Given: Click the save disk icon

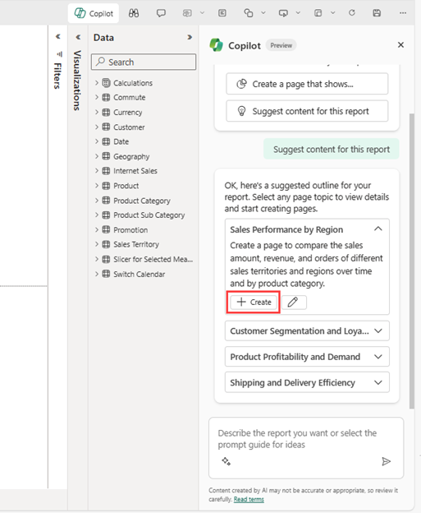Looking at the screenshot, I should [377, 13].
